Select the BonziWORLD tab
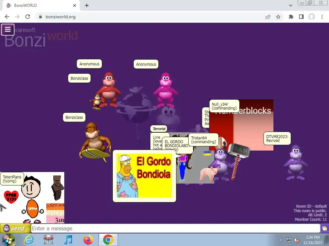 coord(41,5)
